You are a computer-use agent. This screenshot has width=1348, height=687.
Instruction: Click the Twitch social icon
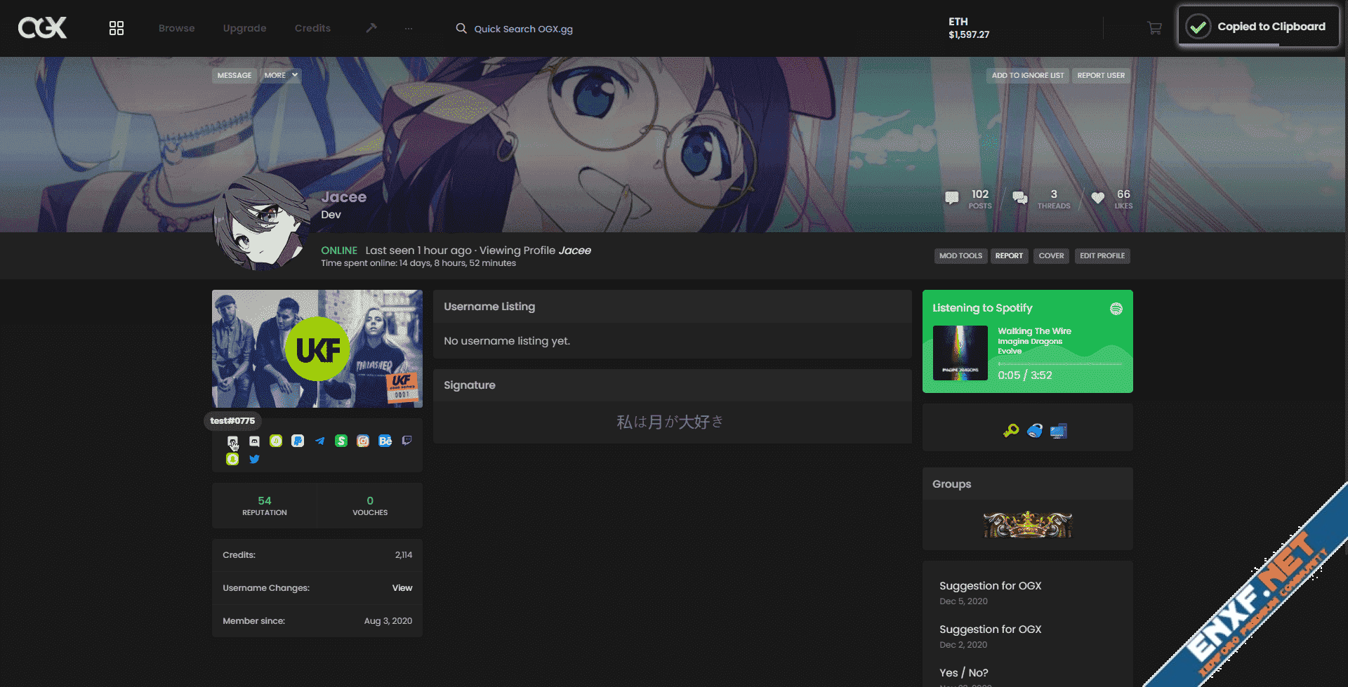pos(407,441)
